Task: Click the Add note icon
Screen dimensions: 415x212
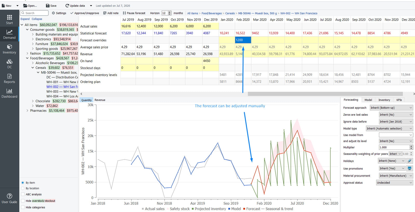Action: [x=105, y=13]
